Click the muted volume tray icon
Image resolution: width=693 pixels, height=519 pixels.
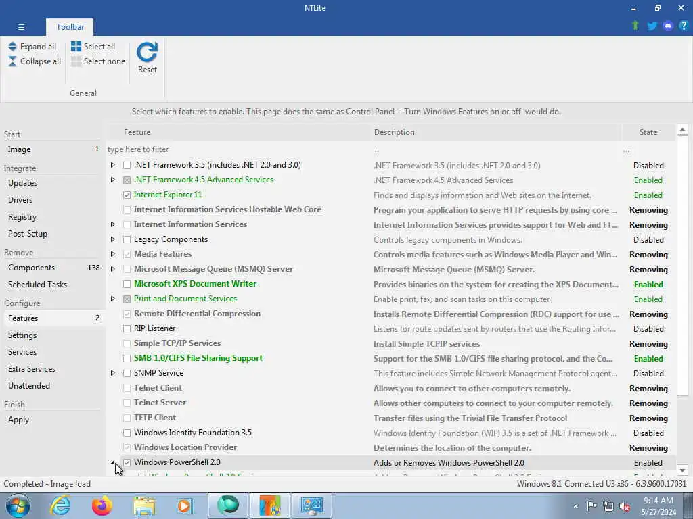point(625,506)
